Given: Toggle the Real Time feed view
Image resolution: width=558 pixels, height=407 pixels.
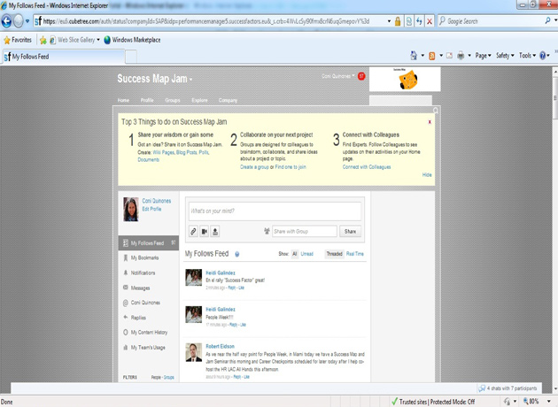Looking at the screenshot, I should tap(355, 254).
